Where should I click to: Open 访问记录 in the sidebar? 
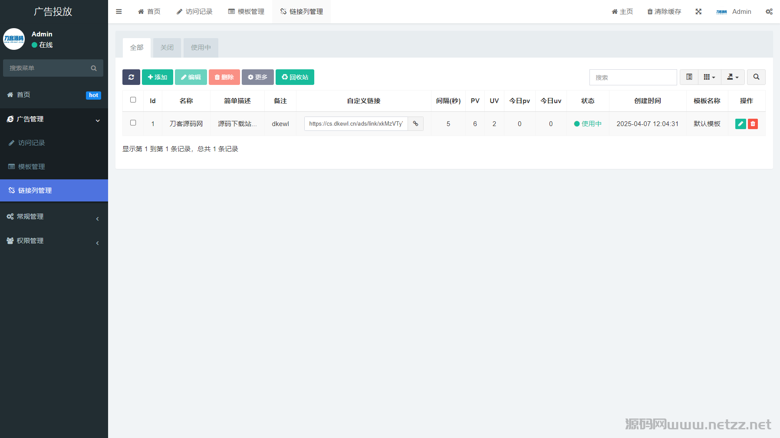54,143
